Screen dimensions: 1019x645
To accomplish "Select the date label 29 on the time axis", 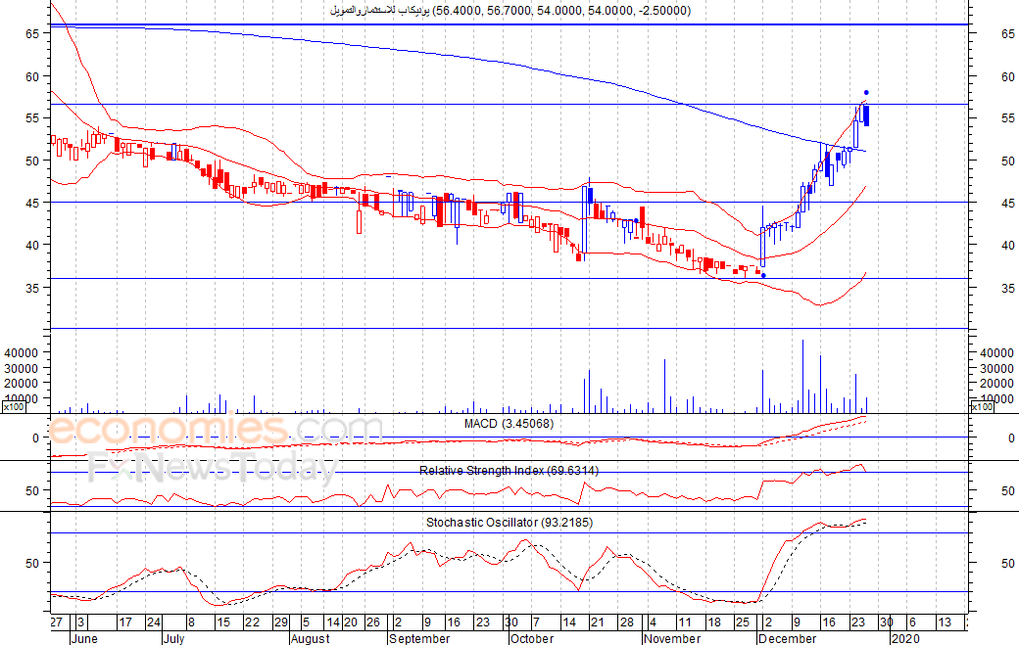I will click(x=281, y=622).
